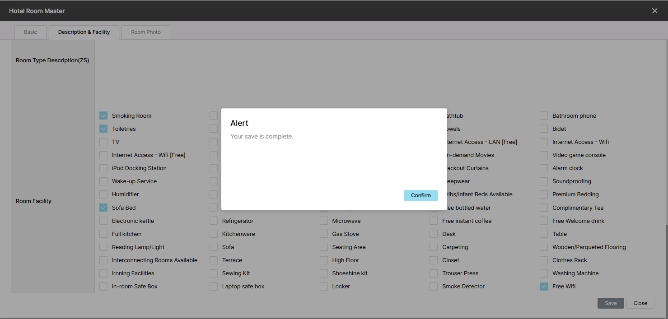Image resolution: width=668 pixels, height=319 pixels.
Task: Check the Refrigerator facility
Action: coord(214,221)
